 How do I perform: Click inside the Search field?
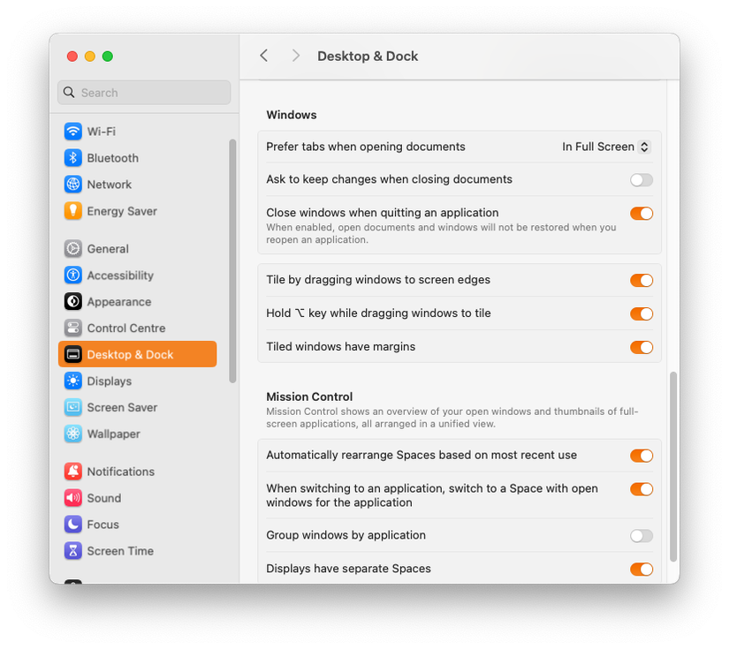click(143, 92)
